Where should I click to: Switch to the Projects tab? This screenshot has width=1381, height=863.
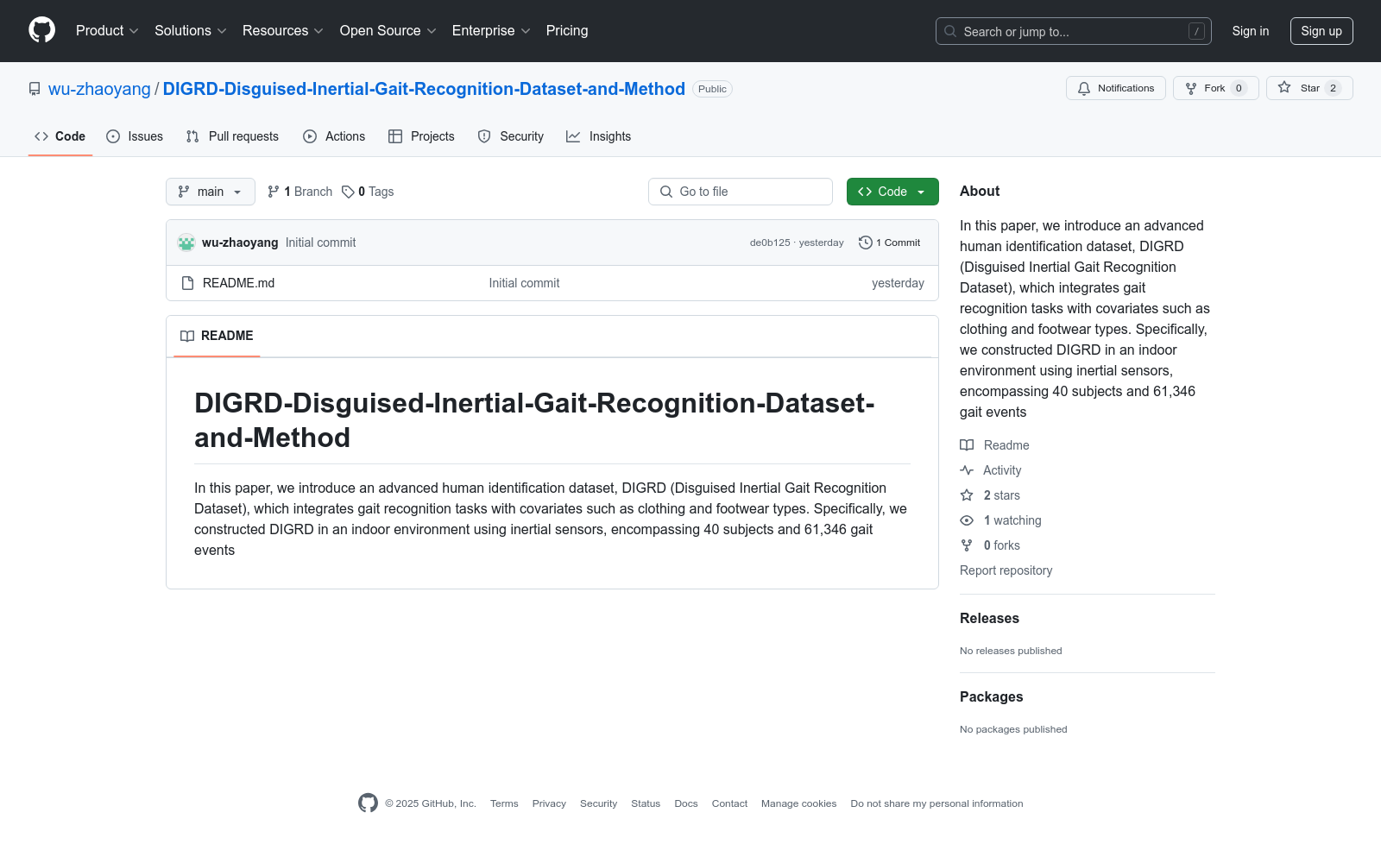(x=421, y=136)
